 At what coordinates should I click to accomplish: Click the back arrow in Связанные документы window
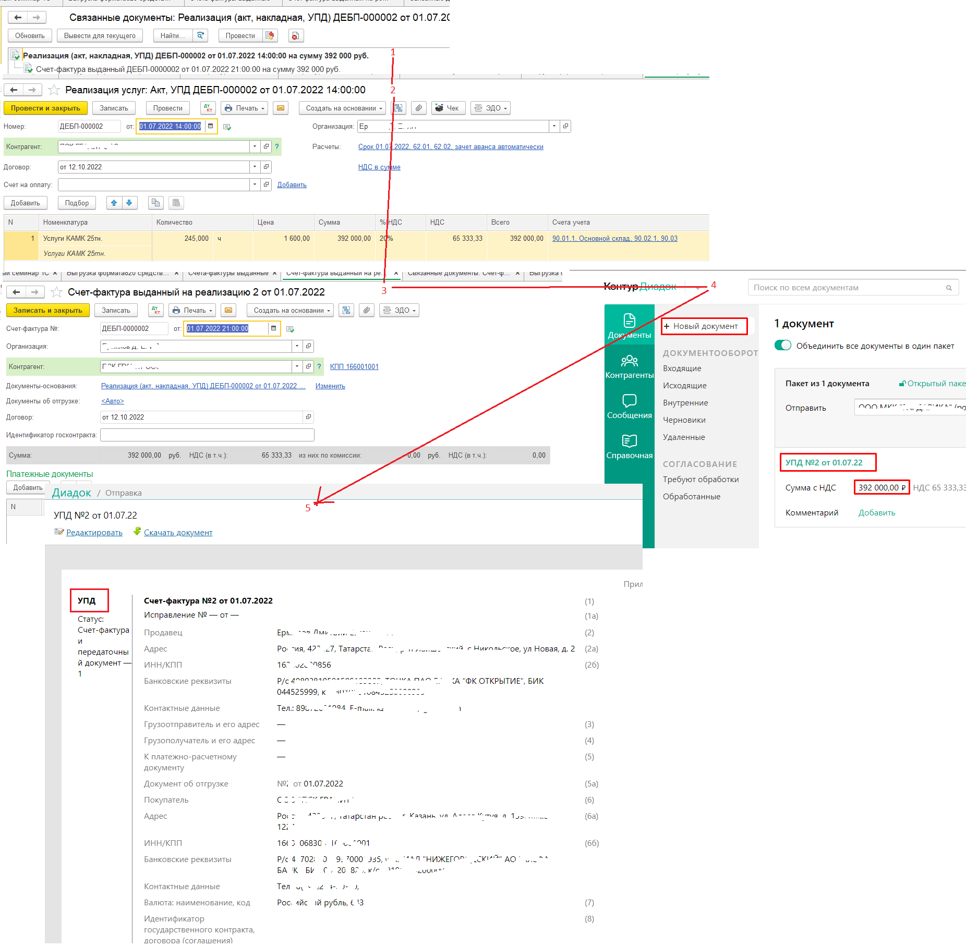click(x=18, y=17)
